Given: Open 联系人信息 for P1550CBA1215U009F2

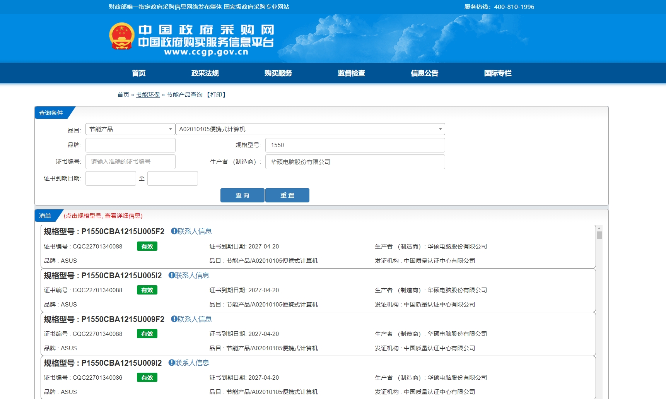Looking at the screenshot, I should click(x=195, y=319).
